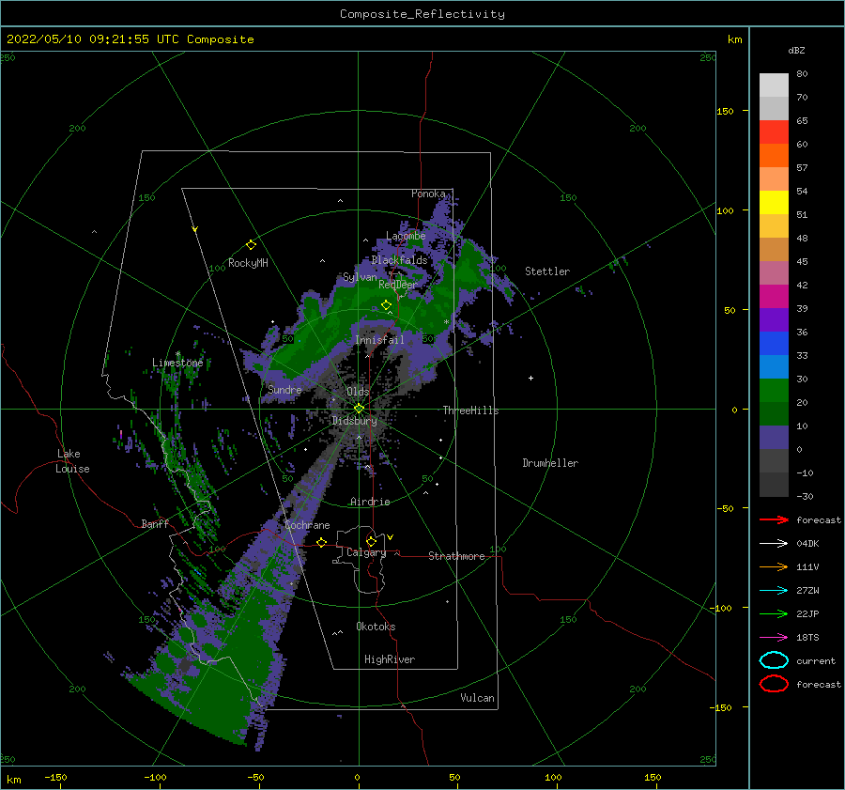Screen dimensions: 845x790
Task: Click the Sundre town label
Action: click(x=284, y=389)
